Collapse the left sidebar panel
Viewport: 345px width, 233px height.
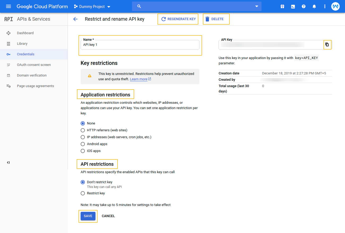8,163
